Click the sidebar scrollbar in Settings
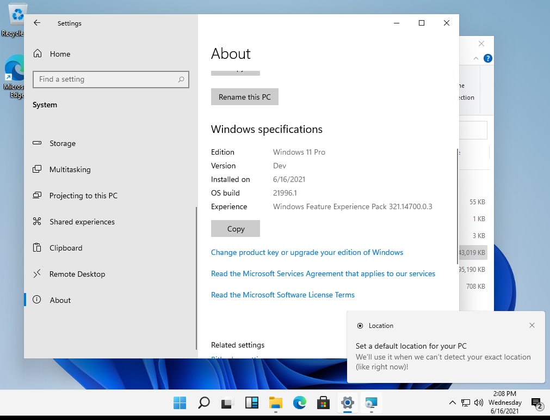Viewport: 550px width, 420px height. (x=196, y=278)
